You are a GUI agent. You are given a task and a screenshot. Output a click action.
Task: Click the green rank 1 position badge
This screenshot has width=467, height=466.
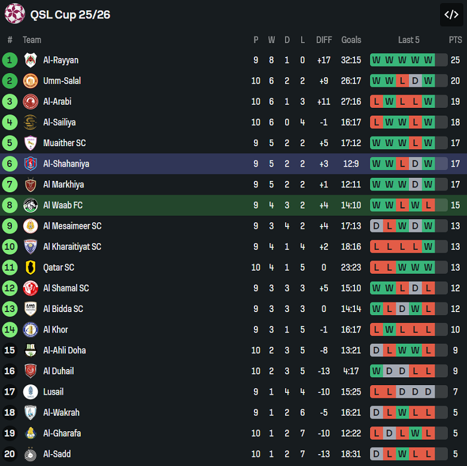click(x=10, y=60)
